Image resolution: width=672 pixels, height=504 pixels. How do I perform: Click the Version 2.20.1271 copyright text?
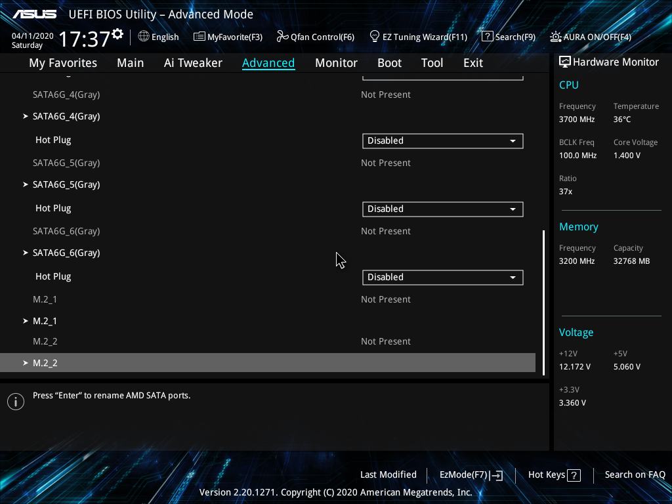click(x=335, y=492)
